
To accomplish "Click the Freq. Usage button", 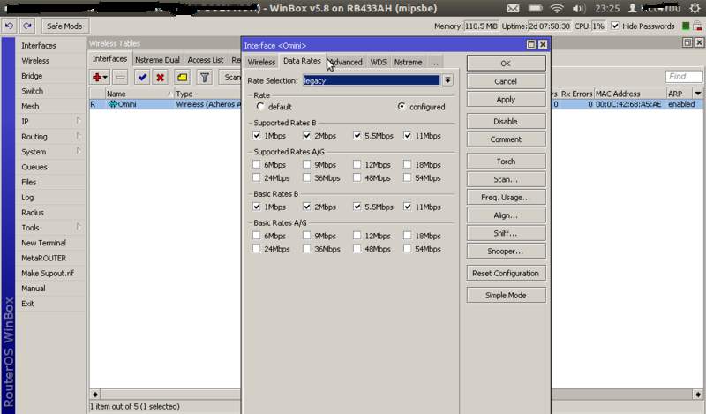I will 506,198.
